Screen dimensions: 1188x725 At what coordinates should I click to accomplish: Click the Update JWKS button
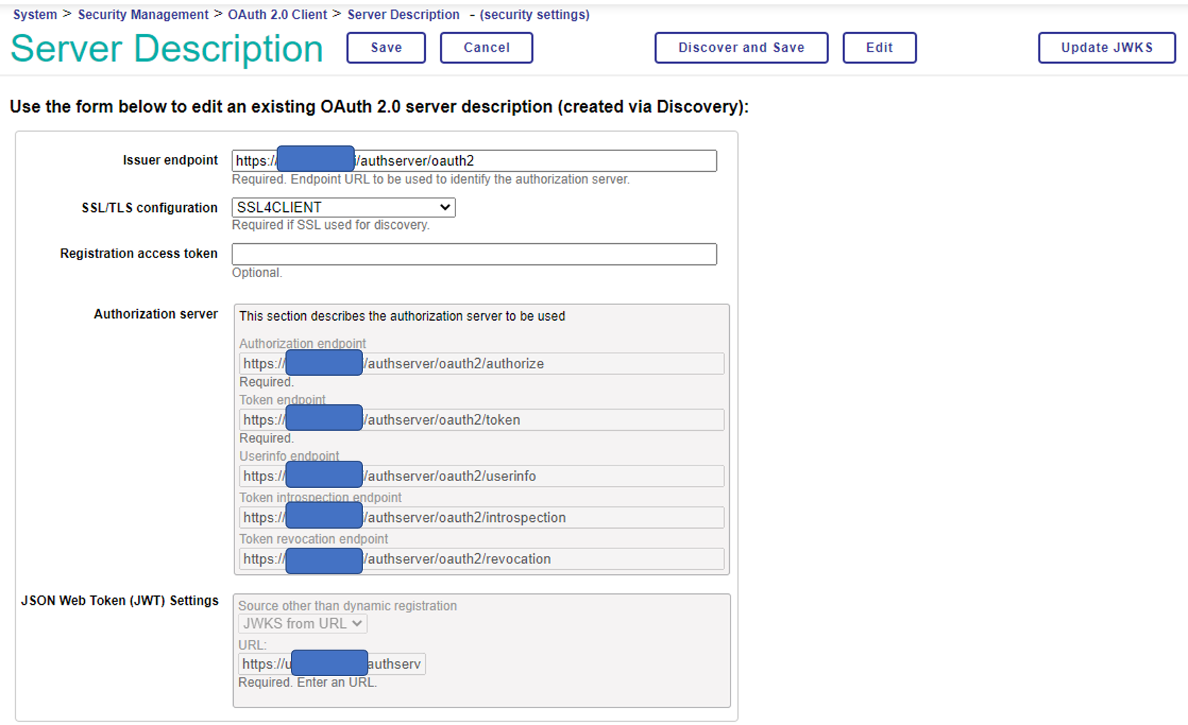1106,48
